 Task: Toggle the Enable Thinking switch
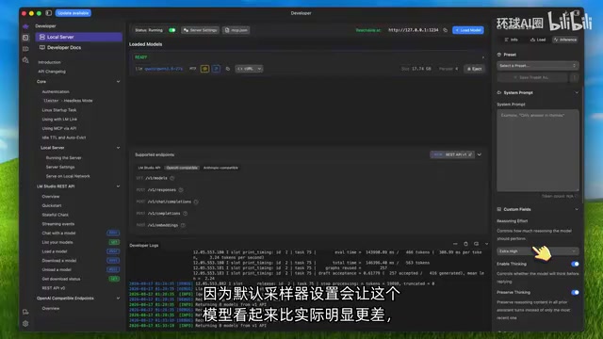pos(575,264)
